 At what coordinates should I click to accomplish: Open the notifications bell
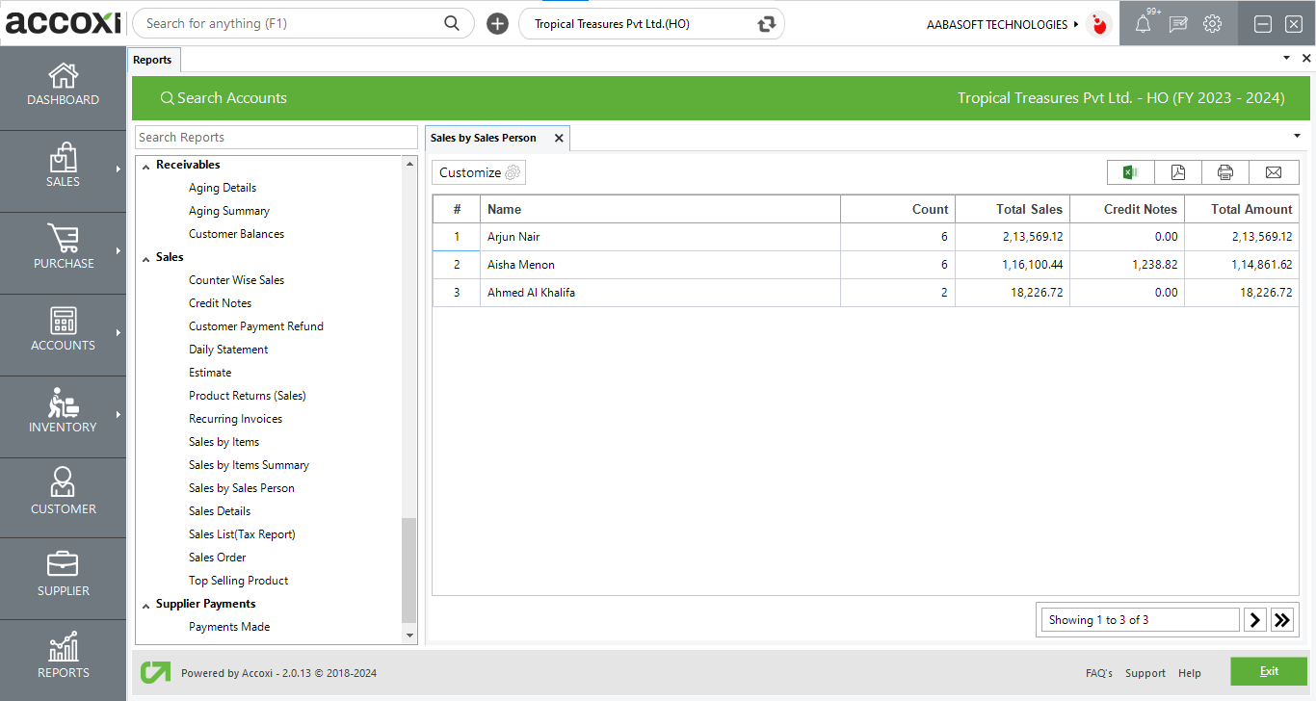(x=1143, y=24)
